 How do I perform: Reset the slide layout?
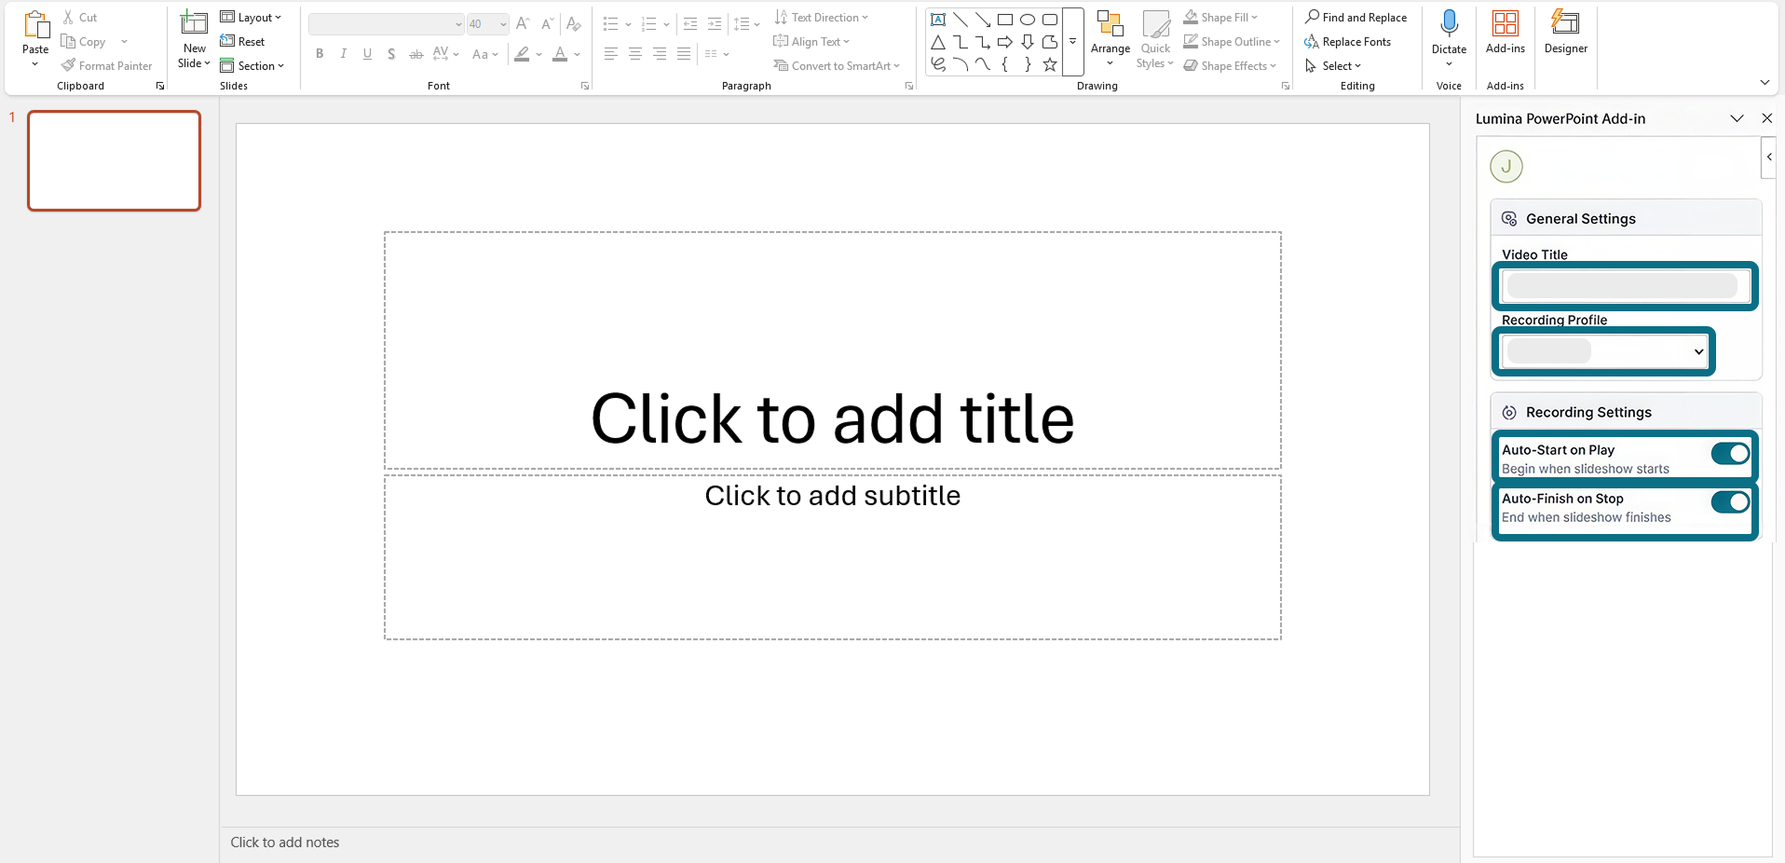(242, 41)
